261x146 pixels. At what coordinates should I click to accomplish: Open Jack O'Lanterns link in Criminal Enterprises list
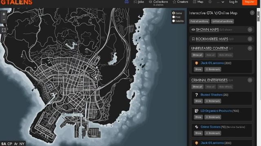212,143
